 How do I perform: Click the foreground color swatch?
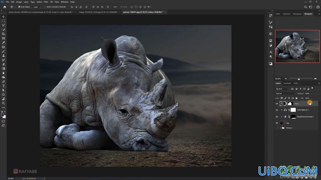pos(2,115)
